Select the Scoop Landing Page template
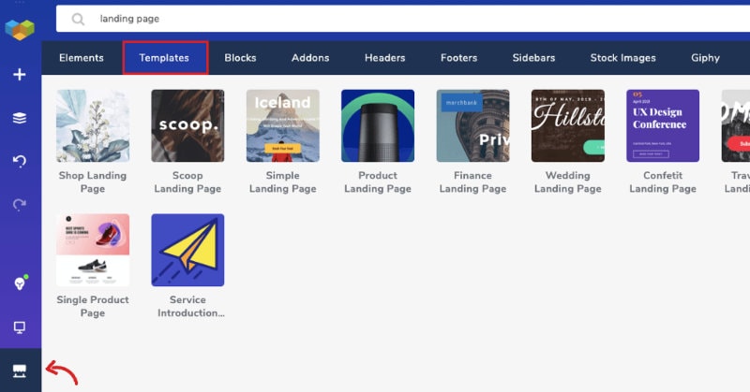 pyautogui.click(x=187, y=126)
